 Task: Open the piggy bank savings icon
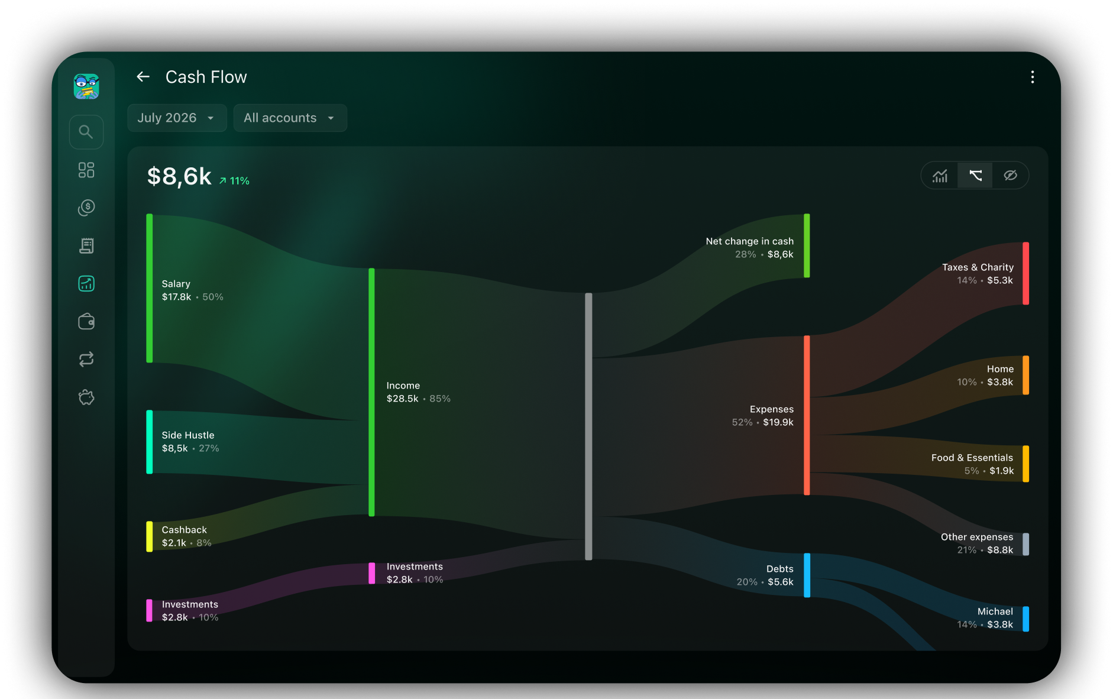(86, 397)
